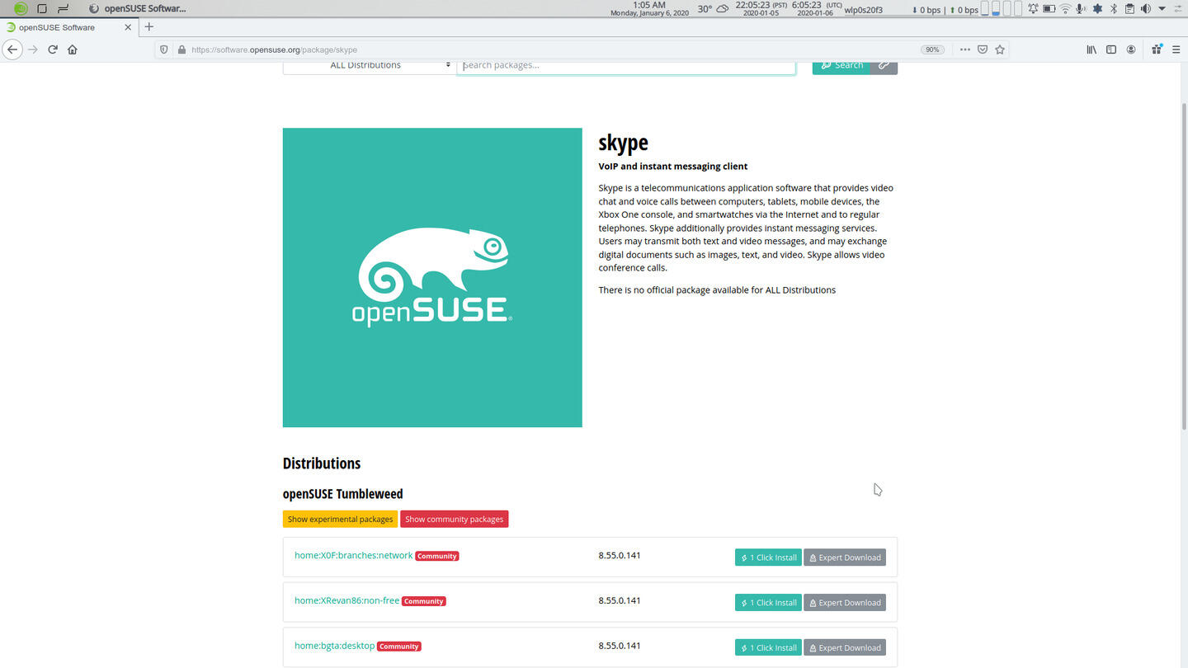This screenshot has width=1188, height=668.
Task: Expand hidden system tray icons arrow
Action: pyautogui.click(x=1162, y=9)
